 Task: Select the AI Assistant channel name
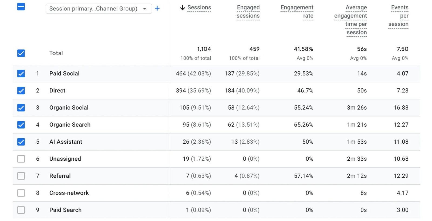pyautogui.click(x=66, y=142)
